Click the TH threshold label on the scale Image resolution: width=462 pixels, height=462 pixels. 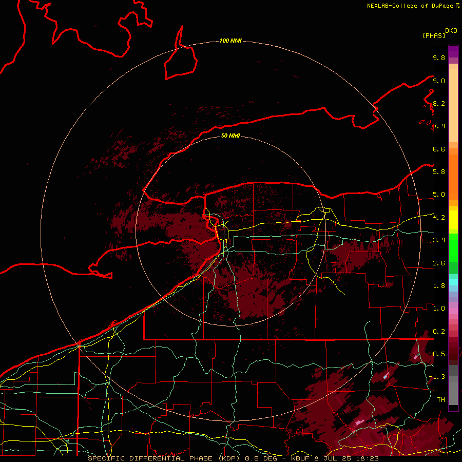click(x=441, y=400)
